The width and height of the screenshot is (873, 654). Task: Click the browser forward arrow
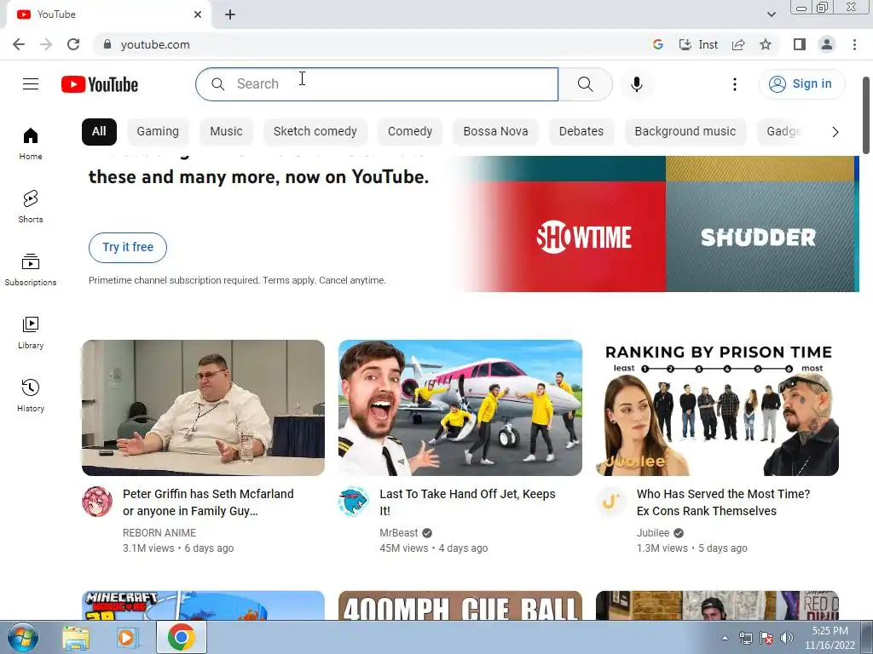pyautogui.click(x=46, y=44)
